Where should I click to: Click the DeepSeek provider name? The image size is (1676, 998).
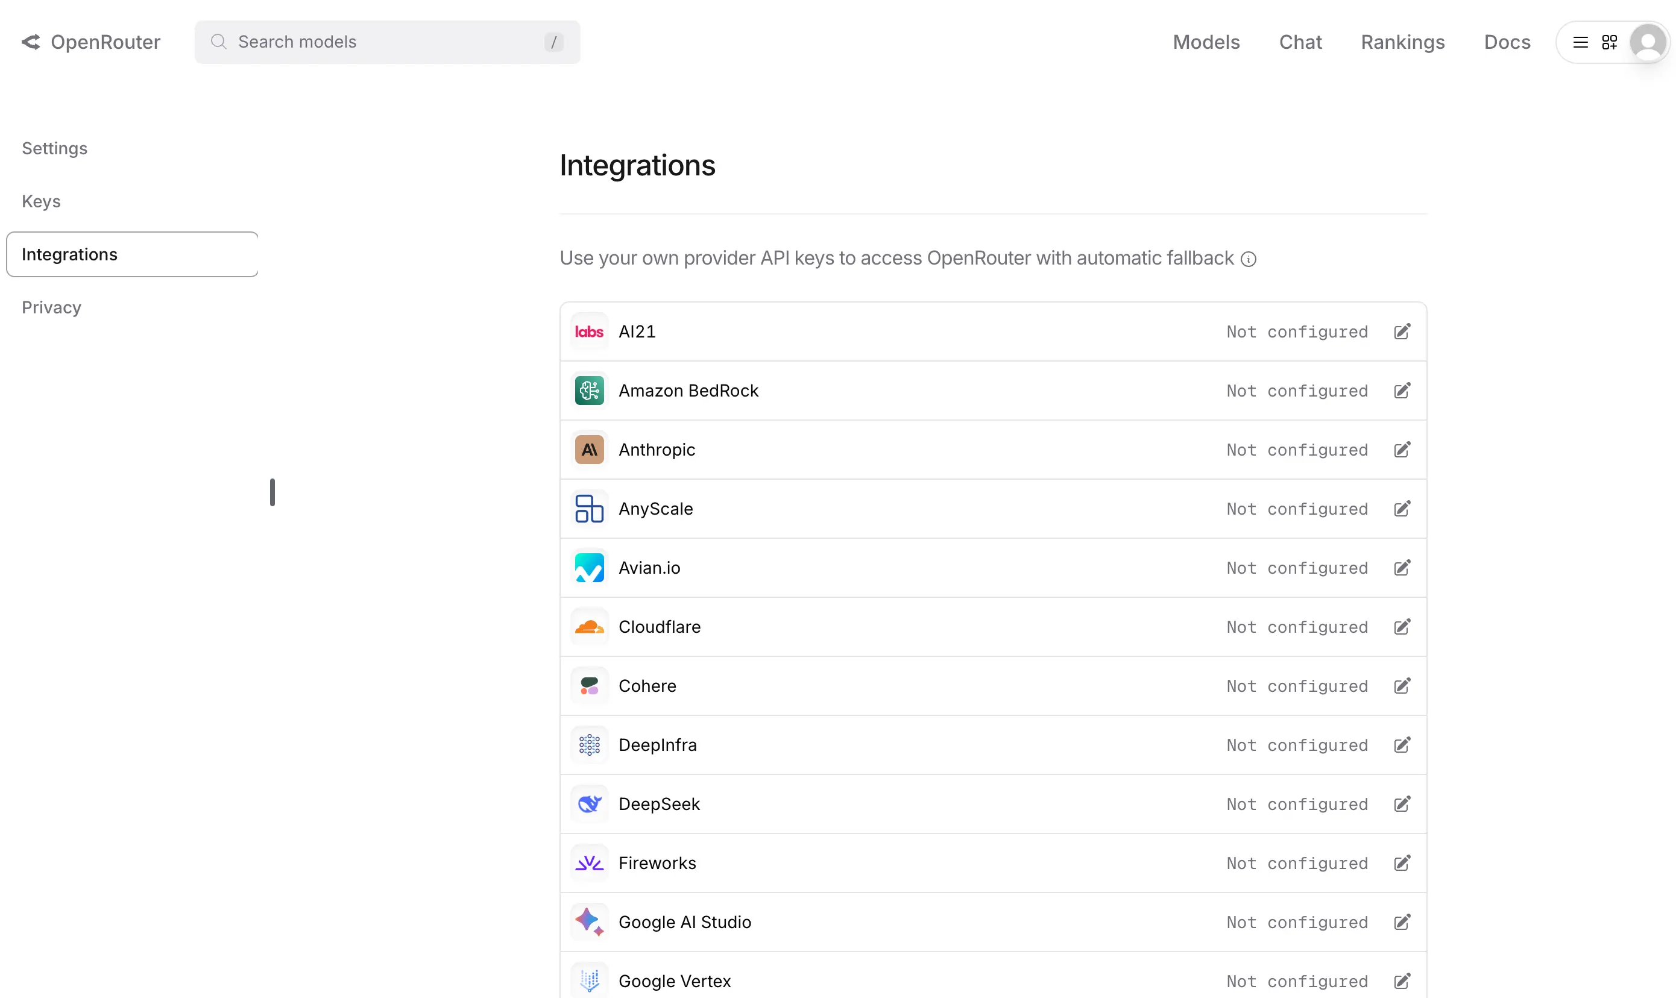click(659, 805)
